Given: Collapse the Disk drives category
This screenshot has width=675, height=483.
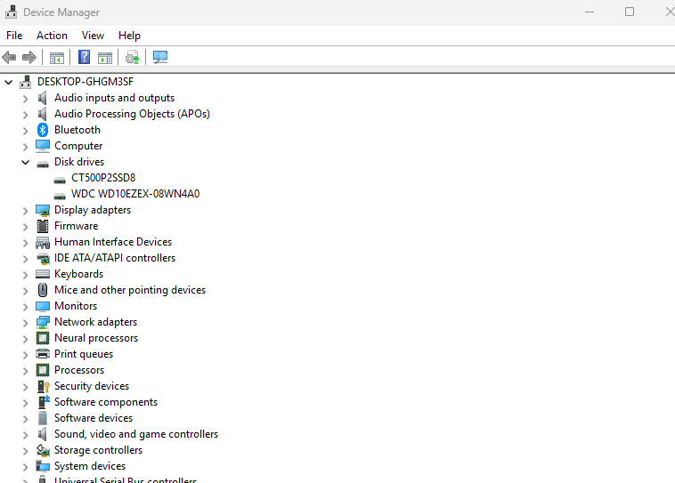Looking at the screenshot, I should (x=25, y=162).
